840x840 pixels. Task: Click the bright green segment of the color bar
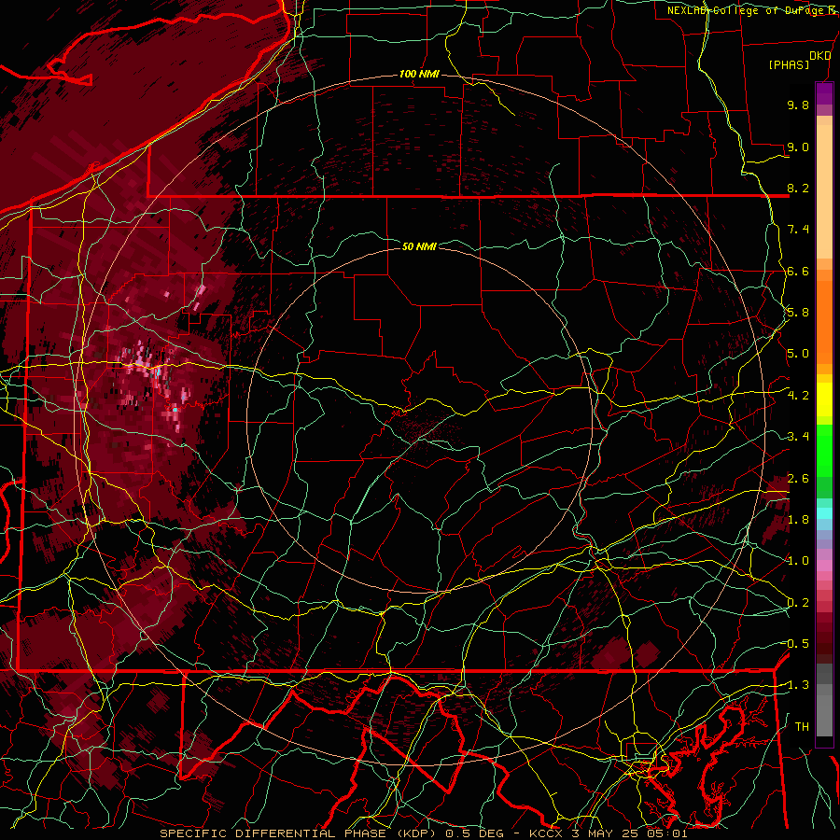pos(824,450)
